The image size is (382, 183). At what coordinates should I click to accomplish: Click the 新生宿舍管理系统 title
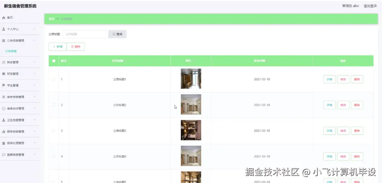[20, 6]
